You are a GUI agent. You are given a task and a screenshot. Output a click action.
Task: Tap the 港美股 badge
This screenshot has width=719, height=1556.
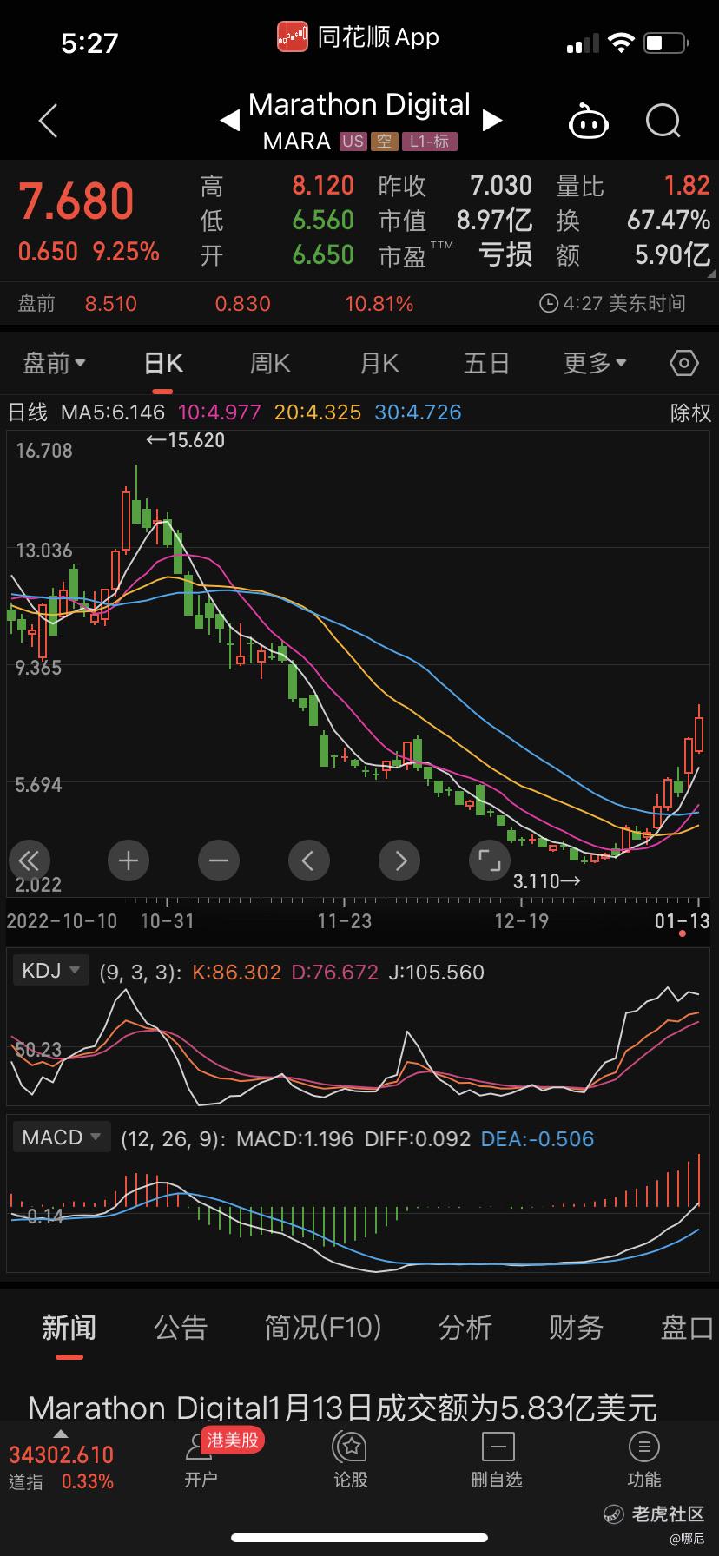(232, 1440)
